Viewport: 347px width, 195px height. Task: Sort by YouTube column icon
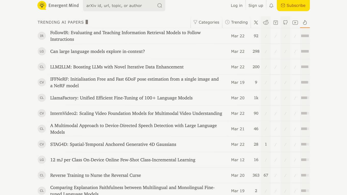point(295,22)
